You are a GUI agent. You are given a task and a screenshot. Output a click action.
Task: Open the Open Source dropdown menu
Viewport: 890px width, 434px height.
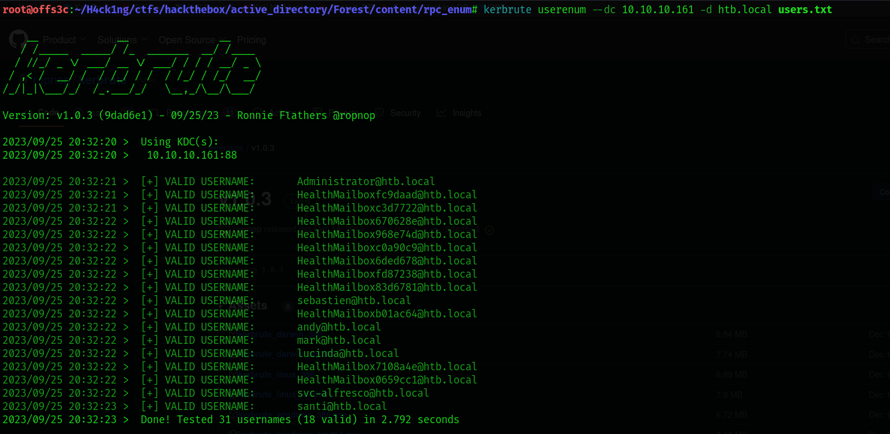[193, 40]
